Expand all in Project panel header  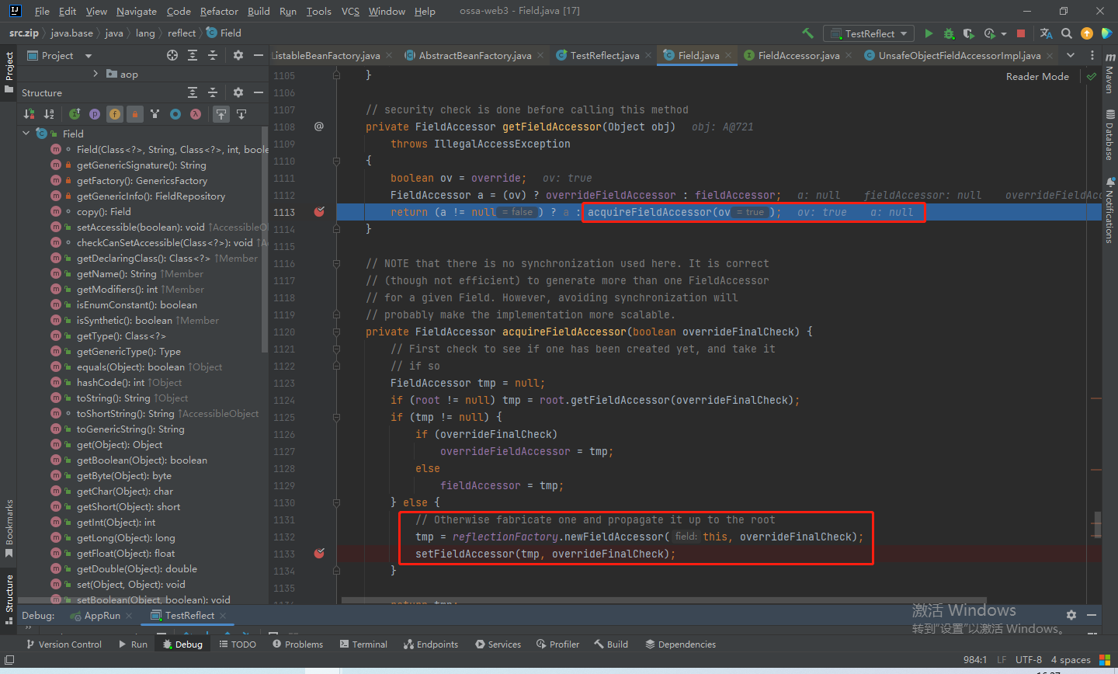pyautogui.click(x=193, y=55)
